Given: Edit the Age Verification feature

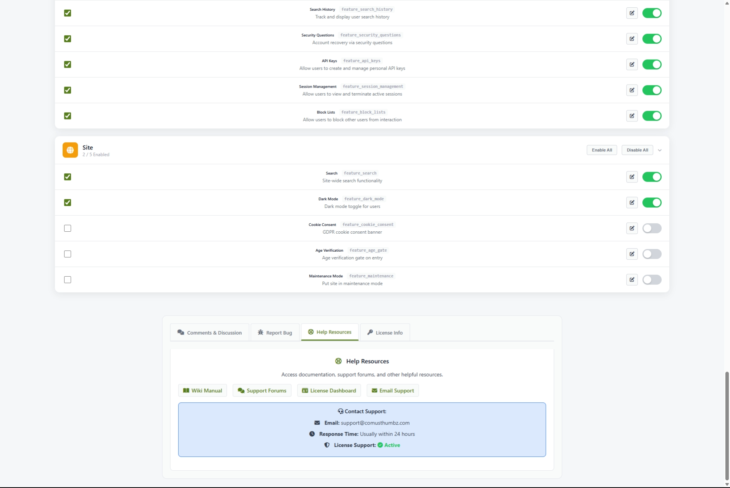Looking at the screenshot, I should (x=632, y=254).
